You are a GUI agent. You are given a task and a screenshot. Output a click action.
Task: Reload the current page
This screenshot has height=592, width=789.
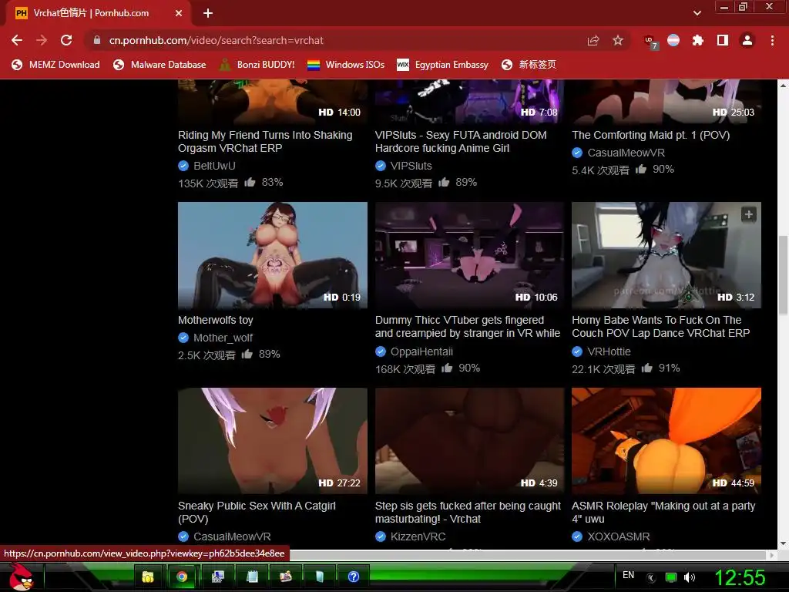point(66,40)
